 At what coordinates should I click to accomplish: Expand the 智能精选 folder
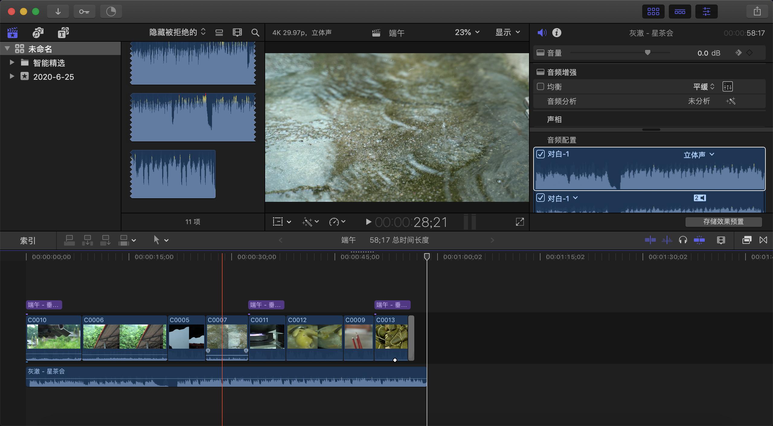coord(12,63)
